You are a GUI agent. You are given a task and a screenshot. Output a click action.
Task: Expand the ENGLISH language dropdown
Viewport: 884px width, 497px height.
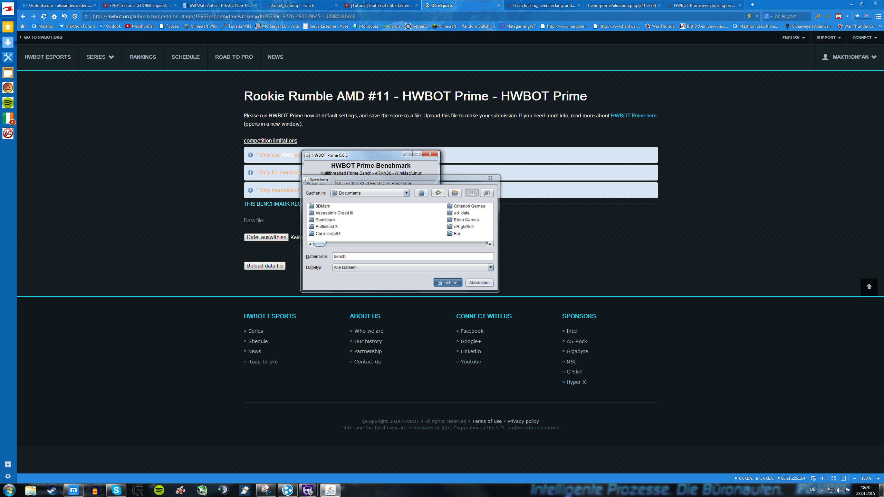[x=794, y=38]
